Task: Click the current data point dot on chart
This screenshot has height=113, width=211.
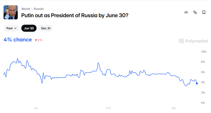Action: click(x=197, y=83)
